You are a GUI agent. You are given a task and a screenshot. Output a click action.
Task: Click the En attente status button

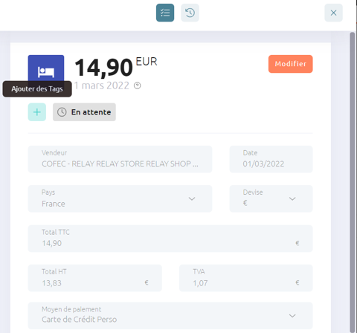click(x=84, y=112)
